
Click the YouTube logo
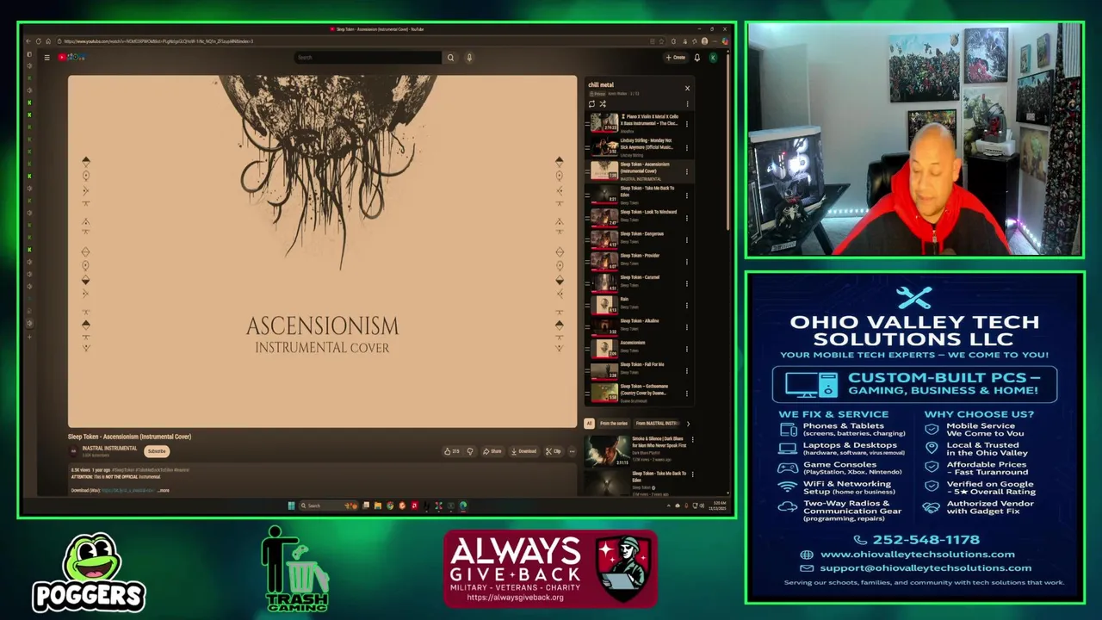click(71, 58)
